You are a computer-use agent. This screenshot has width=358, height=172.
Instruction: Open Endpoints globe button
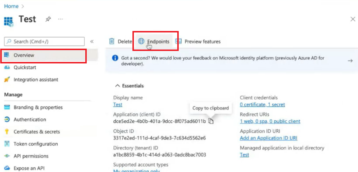[141, 41]
